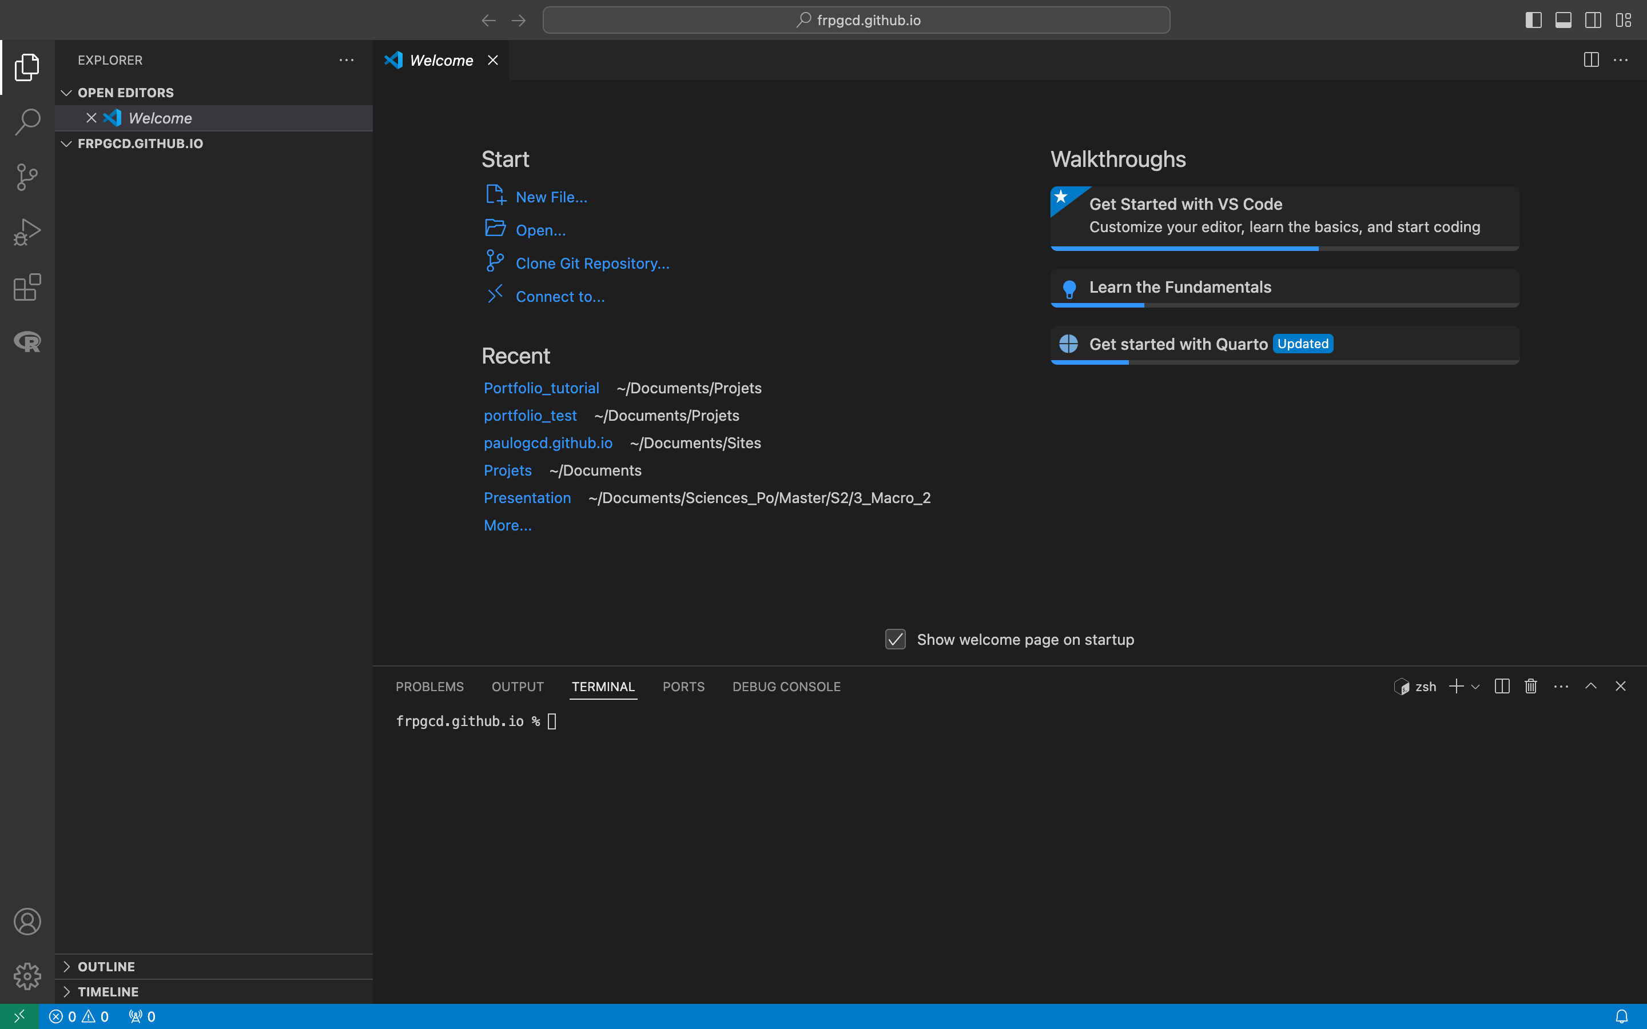
Task: Close the bottom panel
Action: click(1621, 686)
